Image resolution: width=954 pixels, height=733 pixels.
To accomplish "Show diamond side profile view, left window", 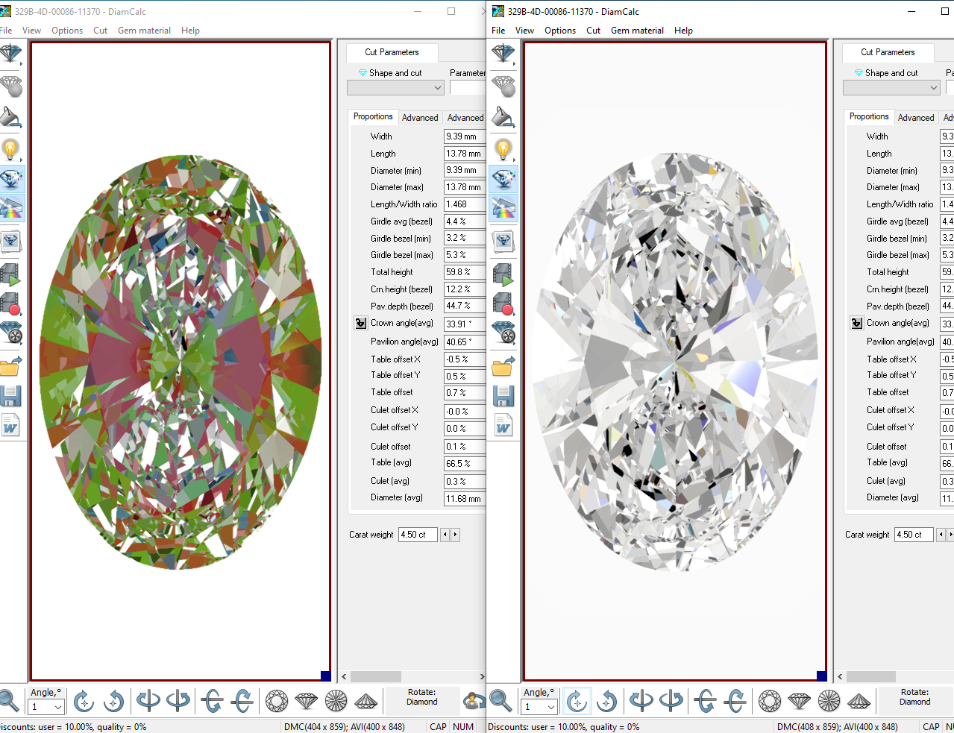I will pos(307,701).
